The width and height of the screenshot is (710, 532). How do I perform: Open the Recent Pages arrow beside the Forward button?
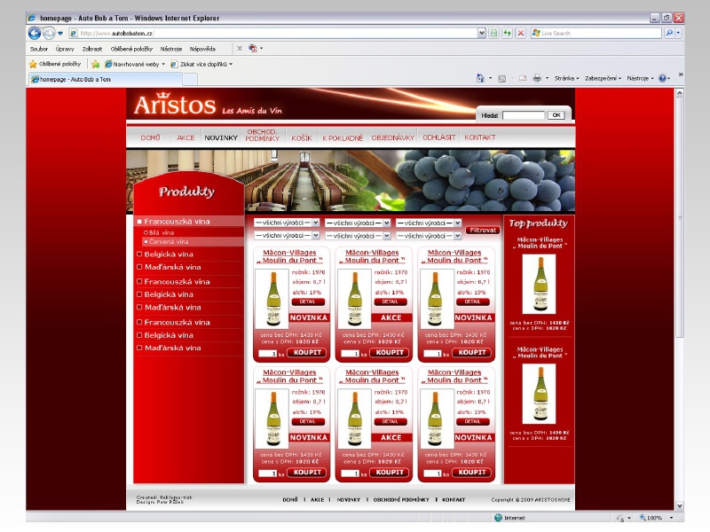click(x=60, y=33)
